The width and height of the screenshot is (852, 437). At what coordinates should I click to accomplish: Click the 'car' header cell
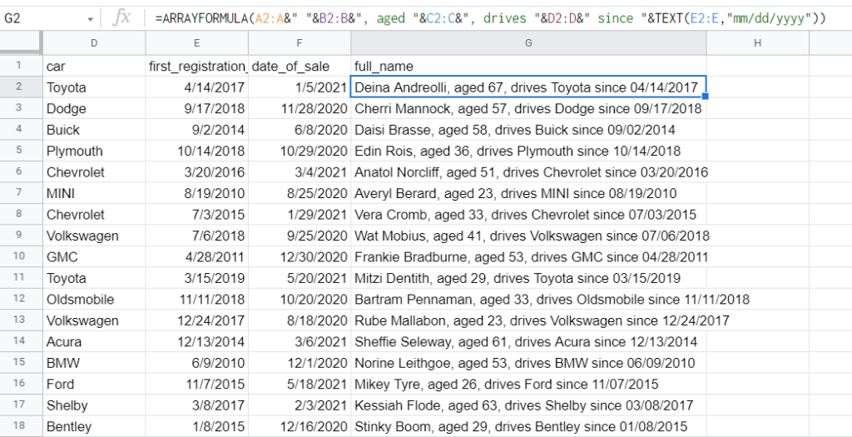94,66
